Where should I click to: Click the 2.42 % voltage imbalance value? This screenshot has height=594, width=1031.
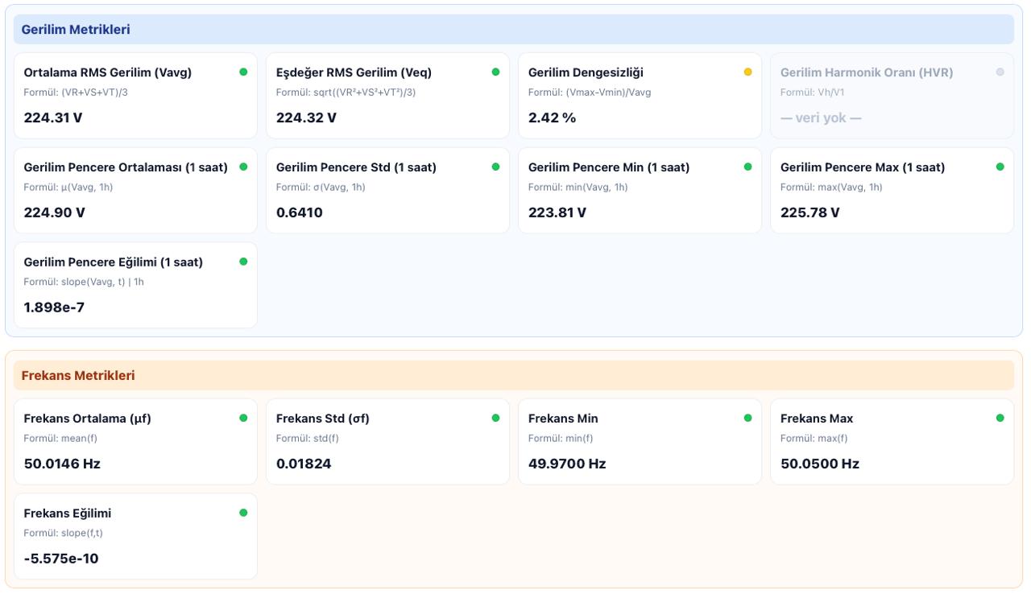point(552,118)
